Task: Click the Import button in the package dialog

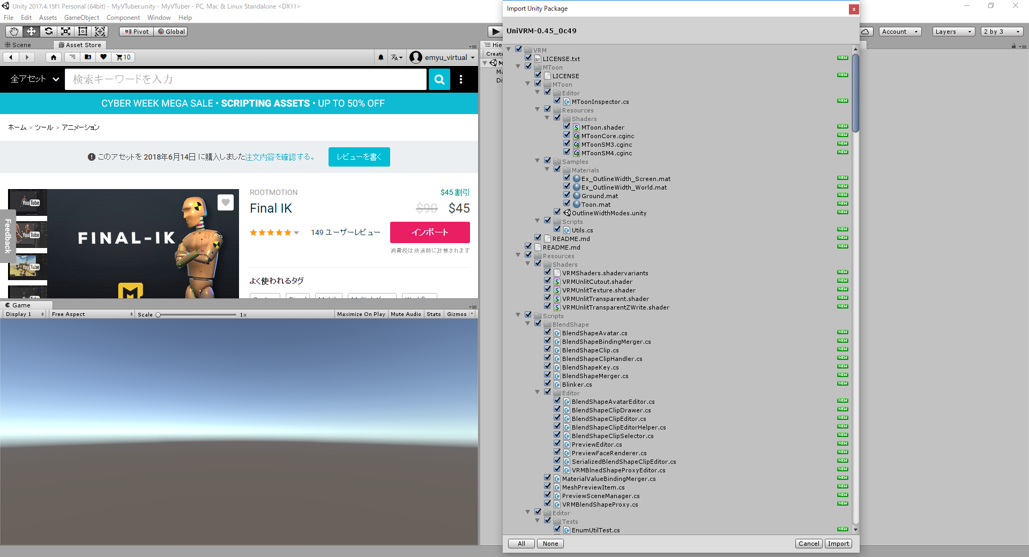Action: click(838, 543)
